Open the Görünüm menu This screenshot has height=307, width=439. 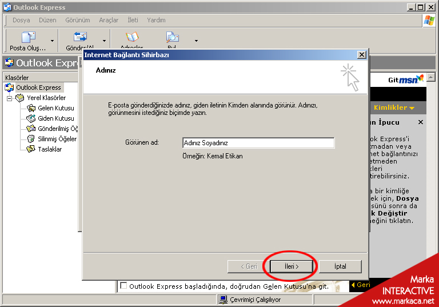(78, 20)
